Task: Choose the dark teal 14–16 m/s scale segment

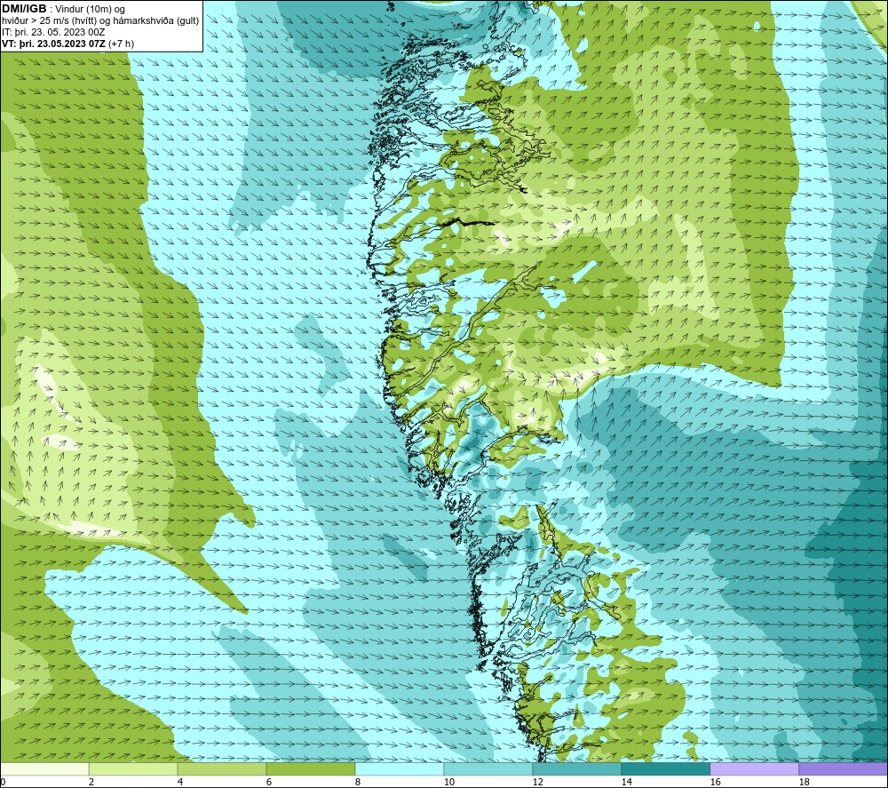Action: pyautogui.click(x=665, y=768)
